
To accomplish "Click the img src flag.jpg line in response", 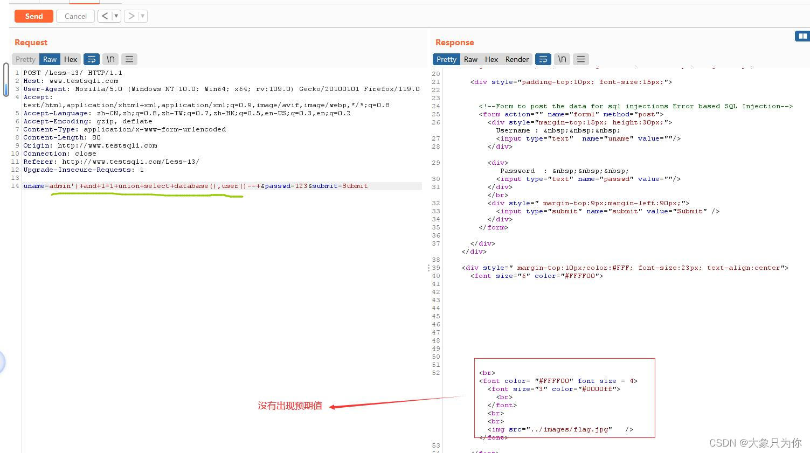I will pos(560,429).
